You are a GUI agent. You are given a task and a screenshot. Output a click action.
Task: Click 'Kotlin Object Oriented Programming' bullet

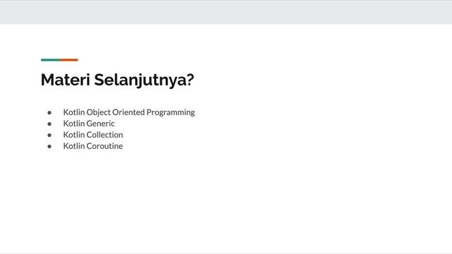click(129, 112)
